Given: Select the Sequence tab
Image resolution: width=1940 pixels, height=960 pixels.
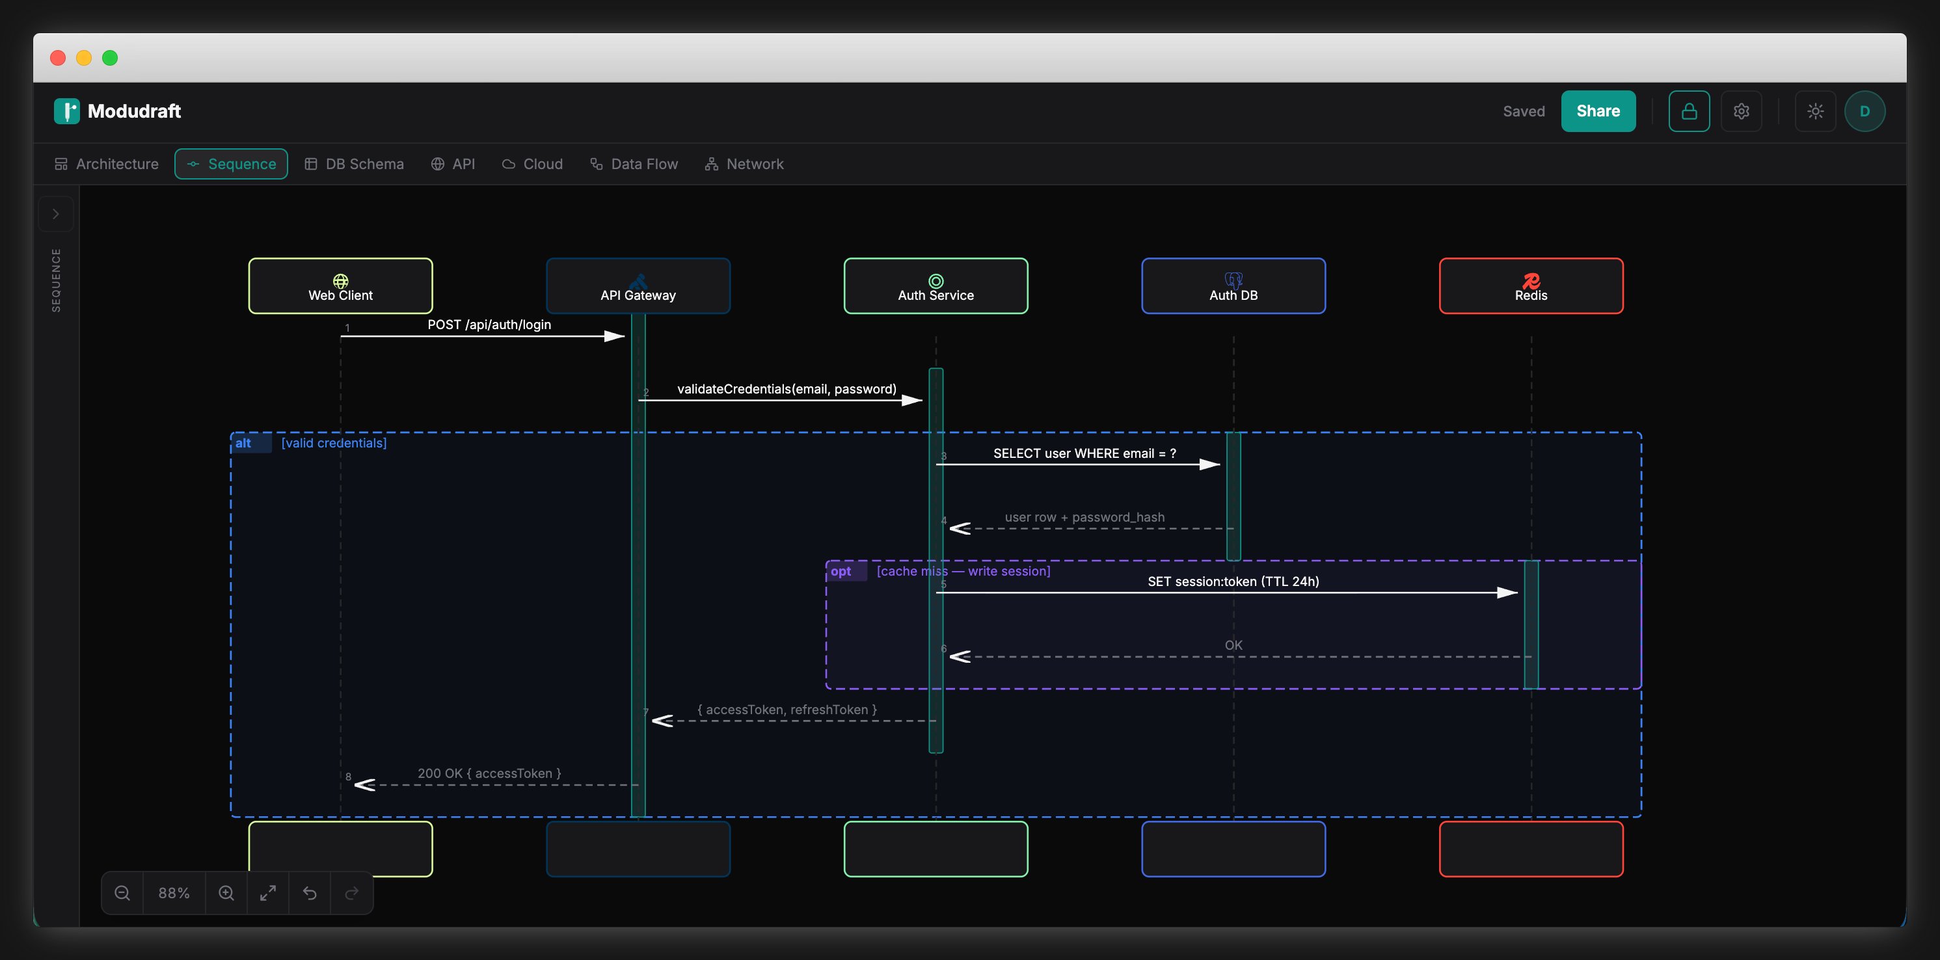Looking at the screenshot, I should tap(231, 163).
